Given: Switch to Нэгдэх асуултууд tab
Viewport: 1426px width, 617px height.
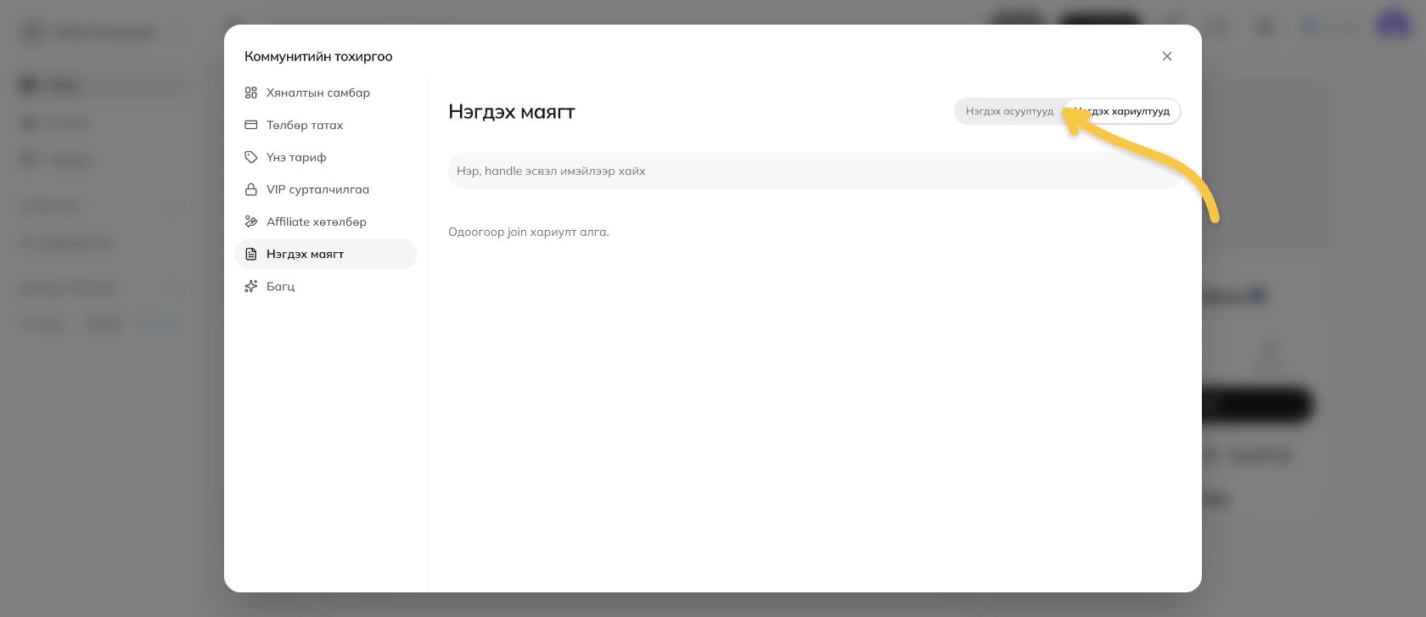Looking at the screenshot, I should [1009, 111].
